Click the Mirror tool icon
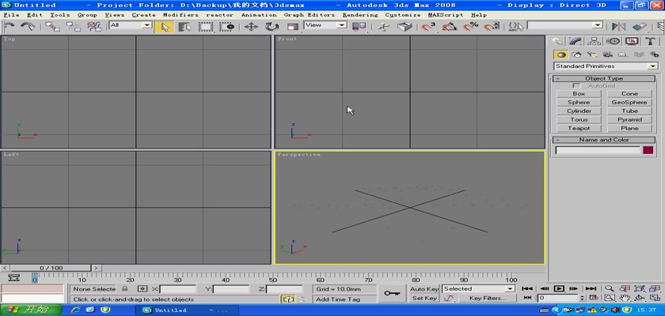This screenshot has height=316, width=665. coord(618,27)
